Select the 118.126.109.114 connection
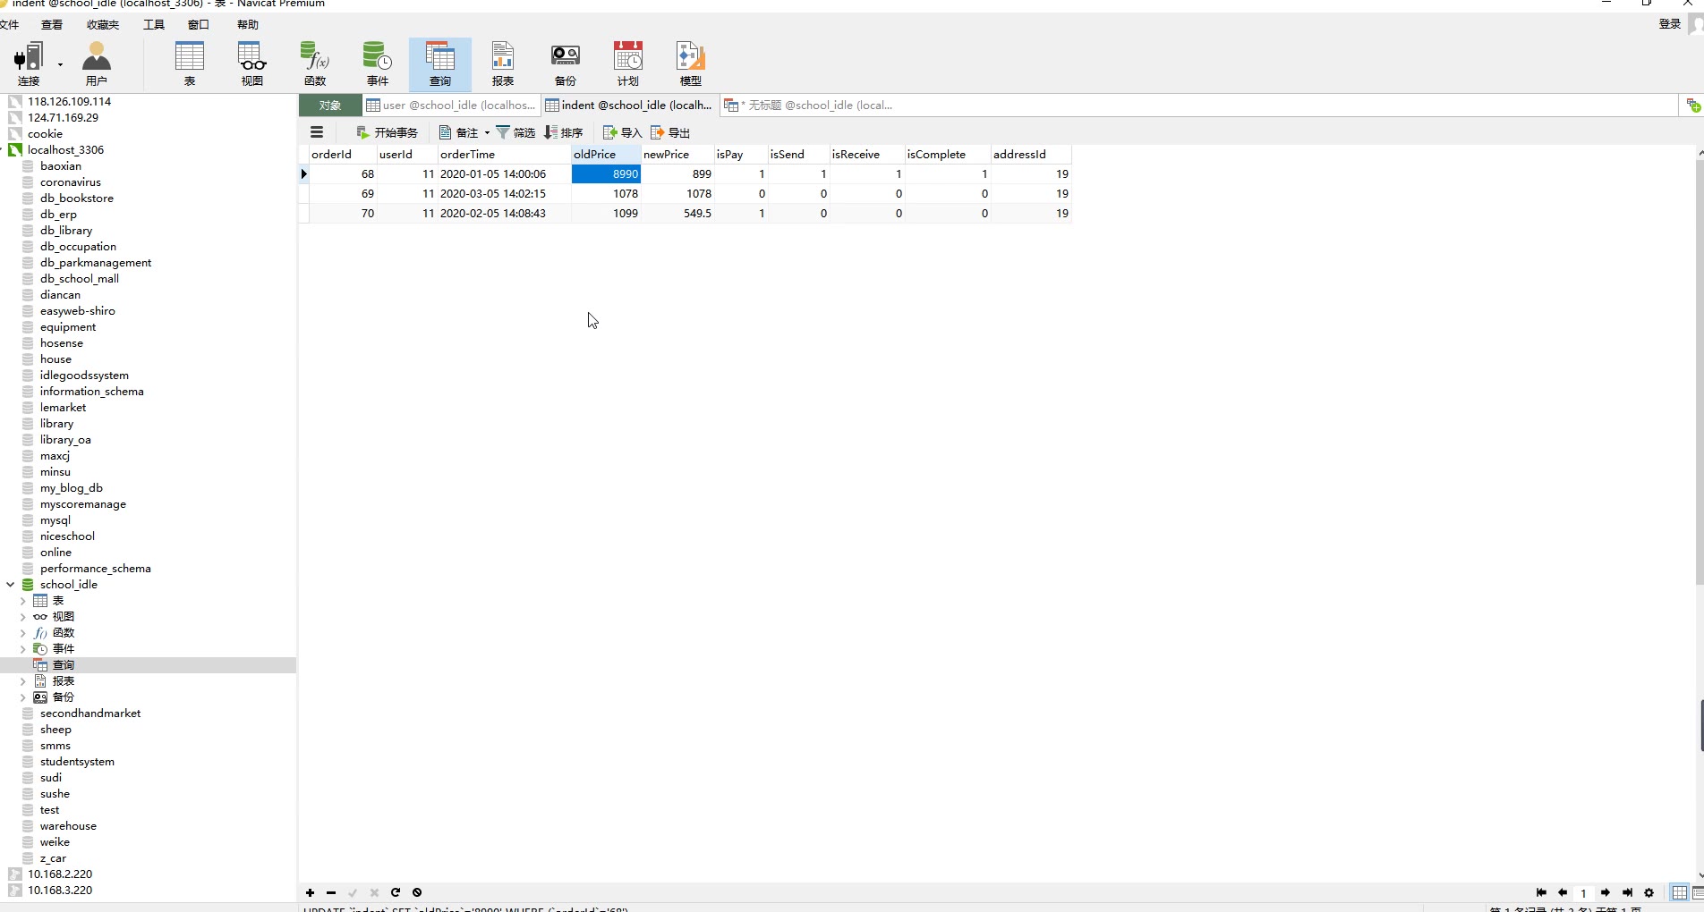This screenshot has width=1704, height=912. click(x=69, y=102)
